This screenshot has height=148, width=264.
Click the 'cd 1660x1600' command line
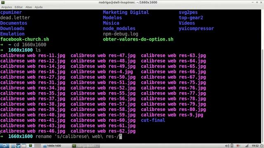tap(30, 45)
